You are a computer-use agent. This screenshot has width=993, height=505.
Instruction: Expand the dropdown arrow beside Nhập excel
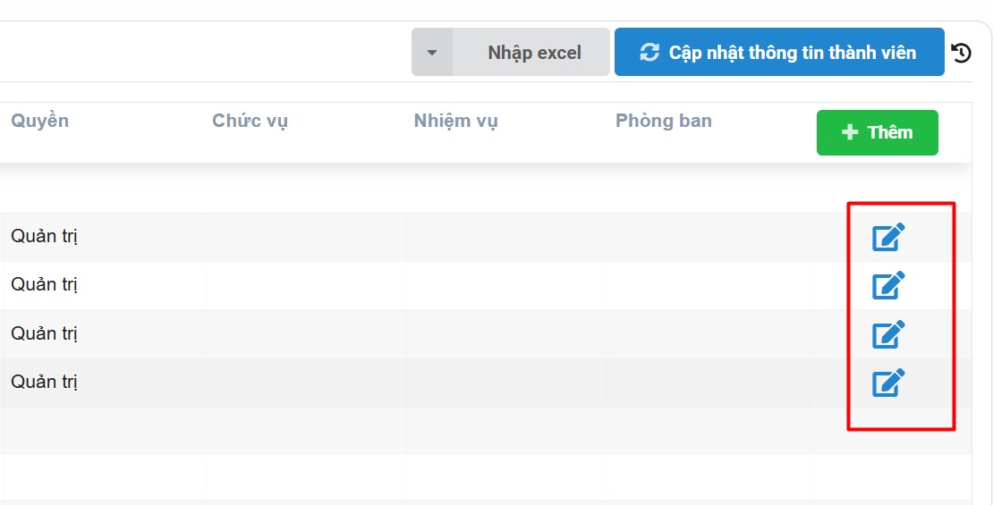[432, 53]
